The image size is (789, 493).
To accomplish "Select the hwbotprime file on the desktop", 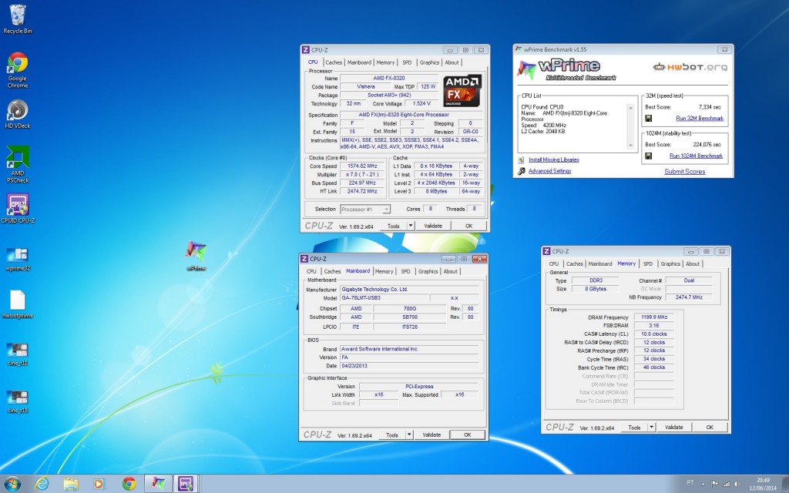I will 17,300.
